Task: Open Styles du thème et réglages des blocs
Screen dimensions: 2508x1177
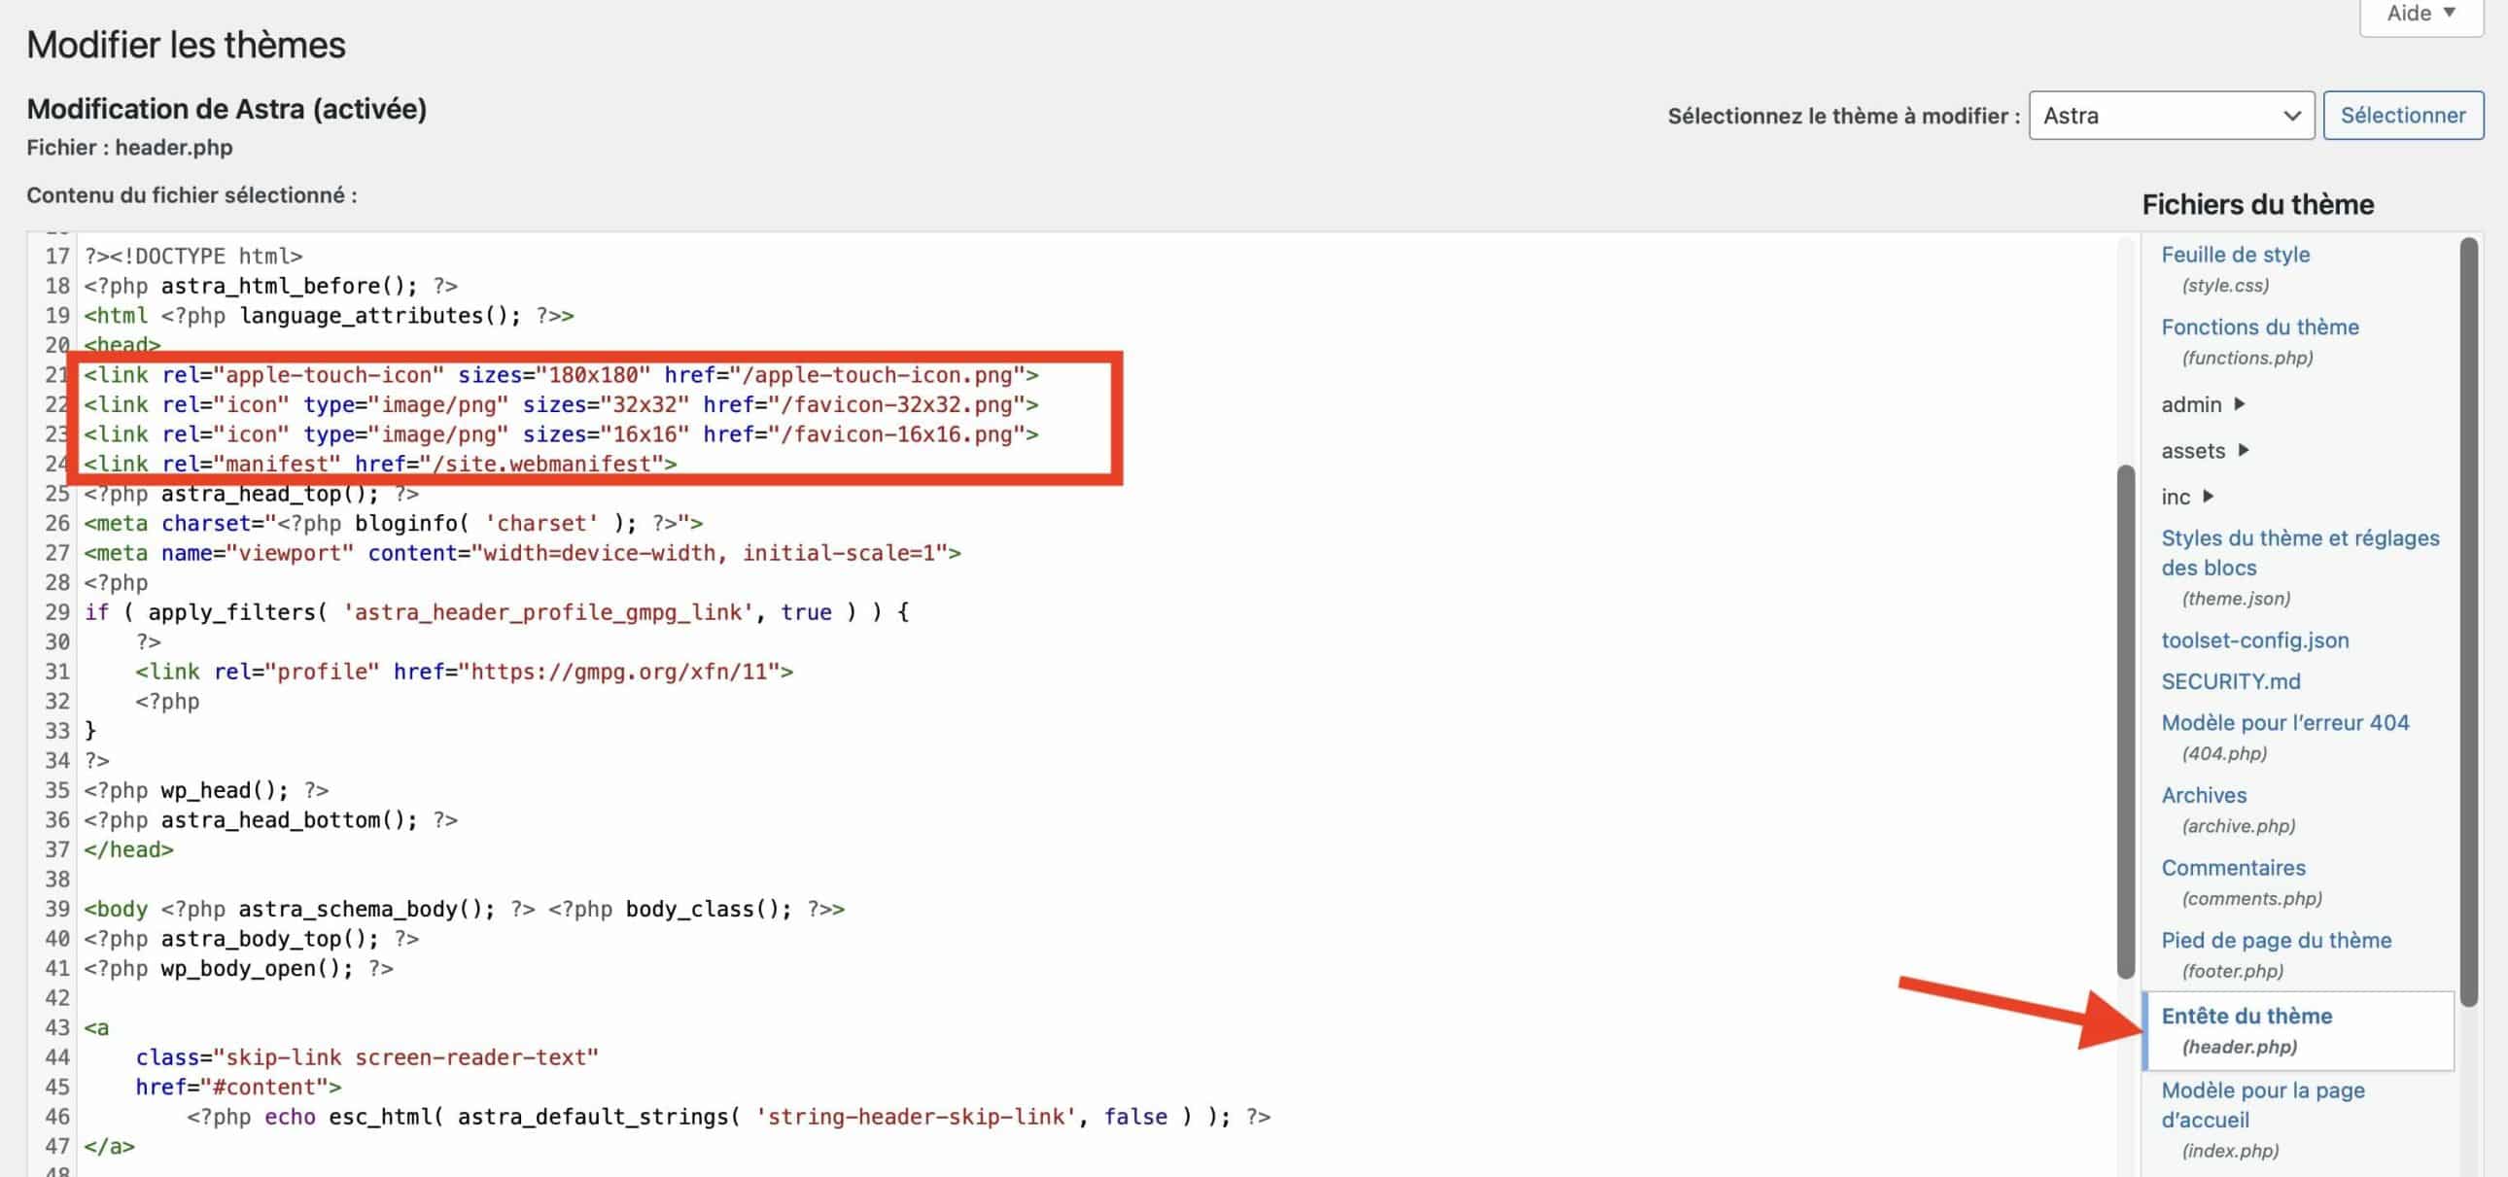Action: (2301, 553)
